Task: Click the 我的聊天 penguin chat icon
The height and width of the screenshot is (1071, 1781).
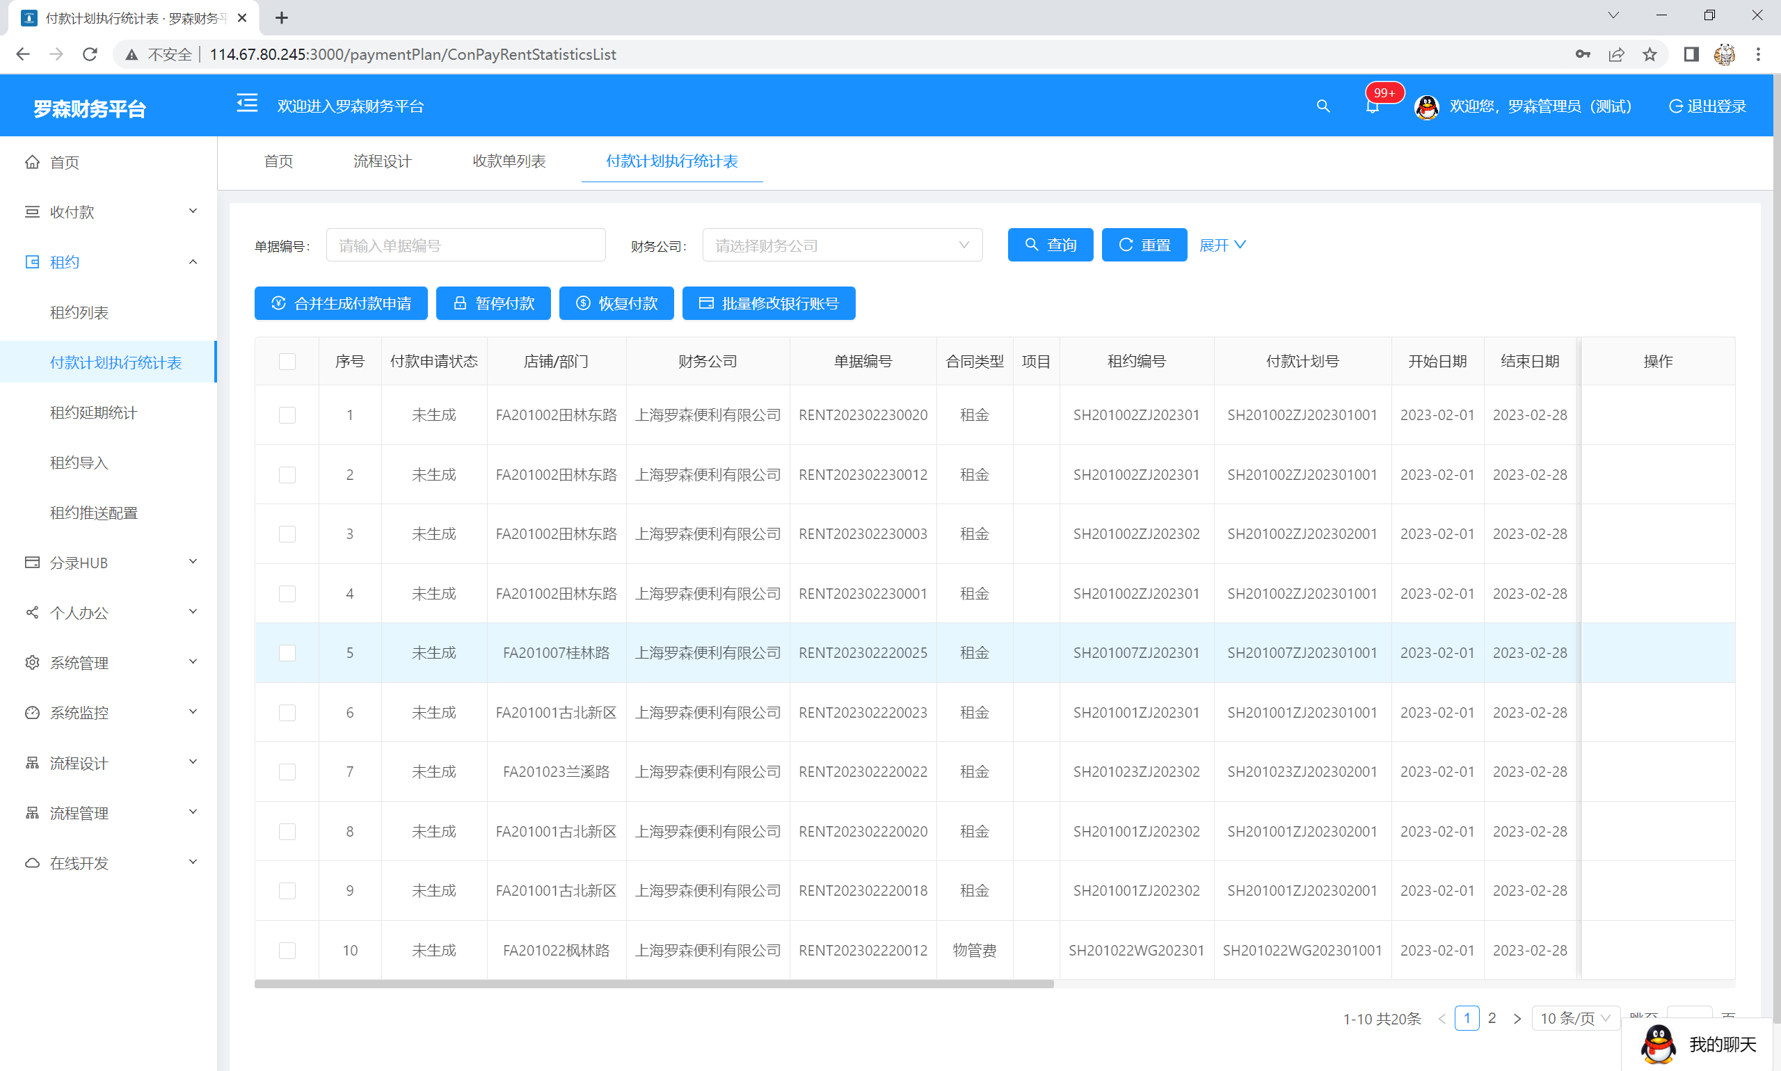Action: 1658,1044
